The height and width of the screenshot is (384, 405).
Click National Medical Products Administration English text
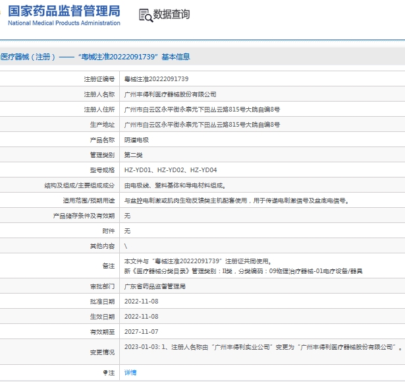point(64,23)
